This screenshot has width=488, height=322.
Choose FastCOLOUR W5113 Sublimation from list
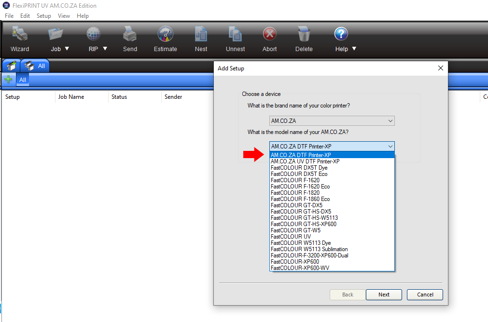309,249
